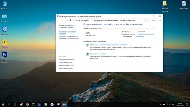Screen dimensions: 190x107
Task: Select the yellow warning triangle desktop shortcut
Action: point(5,43)
